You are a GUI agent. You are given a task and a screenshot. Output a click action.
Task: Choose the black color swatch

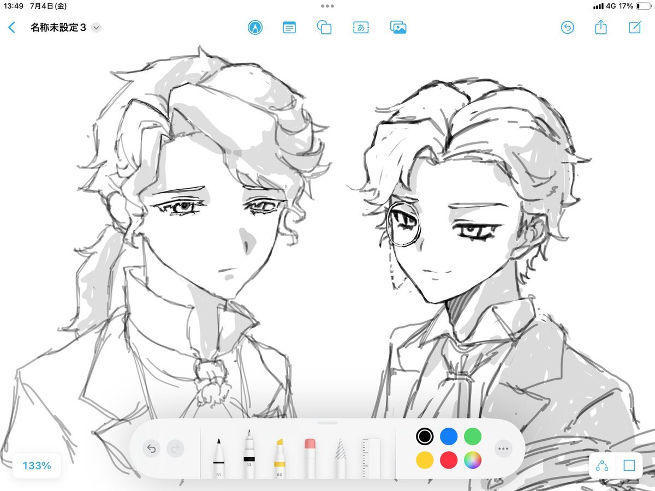pyautogui.click(x=425, y=436)
